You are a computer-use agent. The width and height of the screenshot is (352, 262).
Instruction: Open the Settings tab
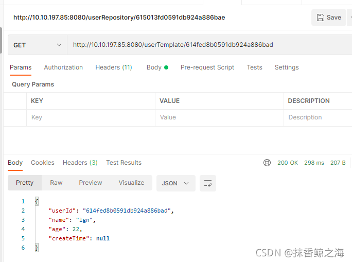click(287, 67)
